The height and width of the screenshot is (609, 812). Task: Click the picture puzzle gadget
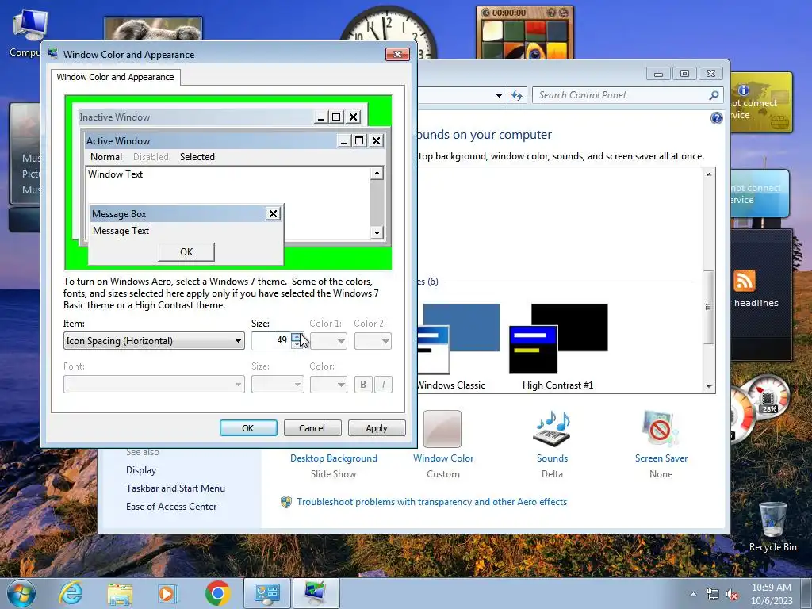click(525, 33)
